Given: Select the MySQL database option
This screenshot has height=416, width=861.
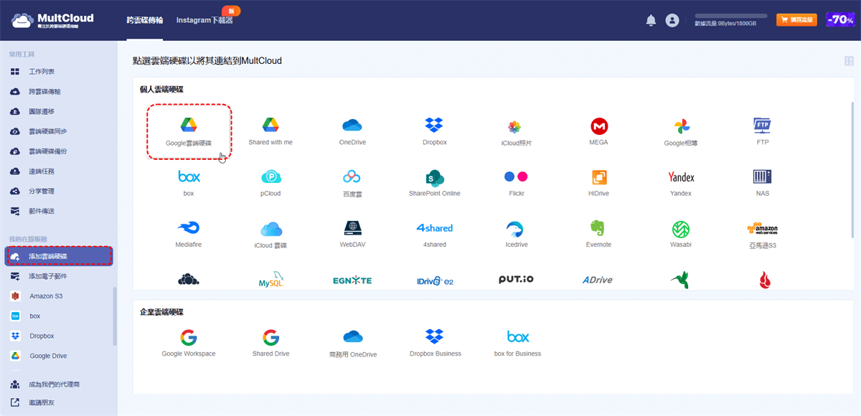Looking at the screenshot, I should click(271, 280).
